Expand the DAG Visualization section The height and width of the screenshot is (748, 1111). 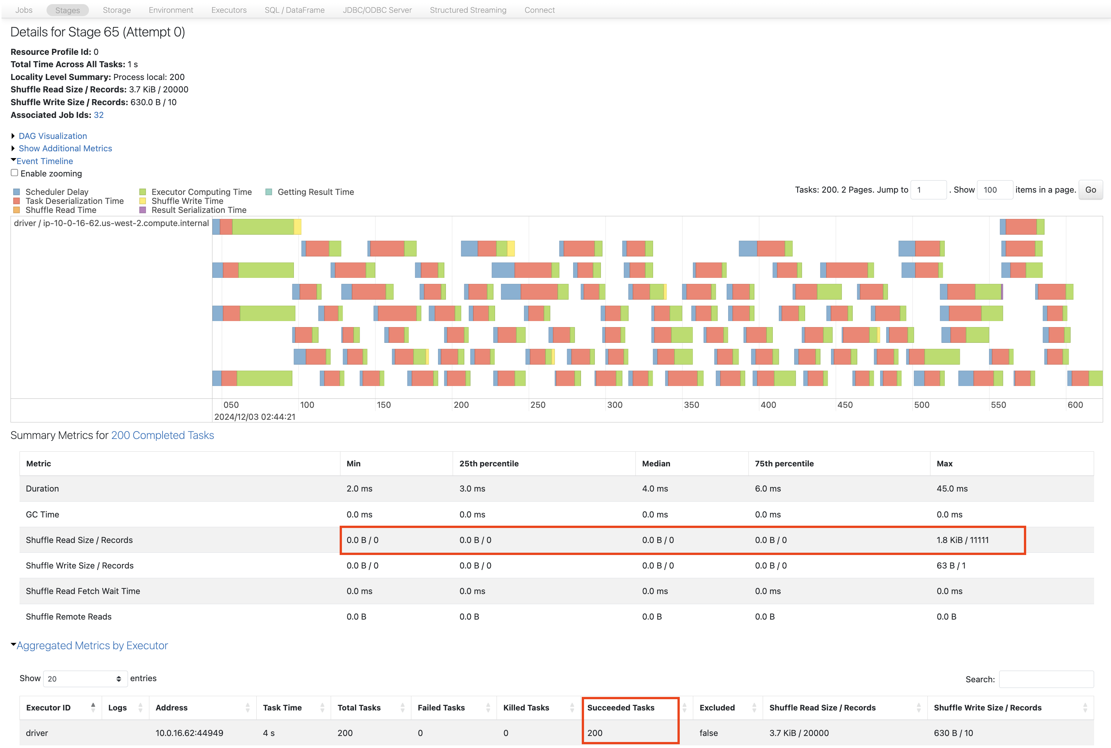[53, 136]
